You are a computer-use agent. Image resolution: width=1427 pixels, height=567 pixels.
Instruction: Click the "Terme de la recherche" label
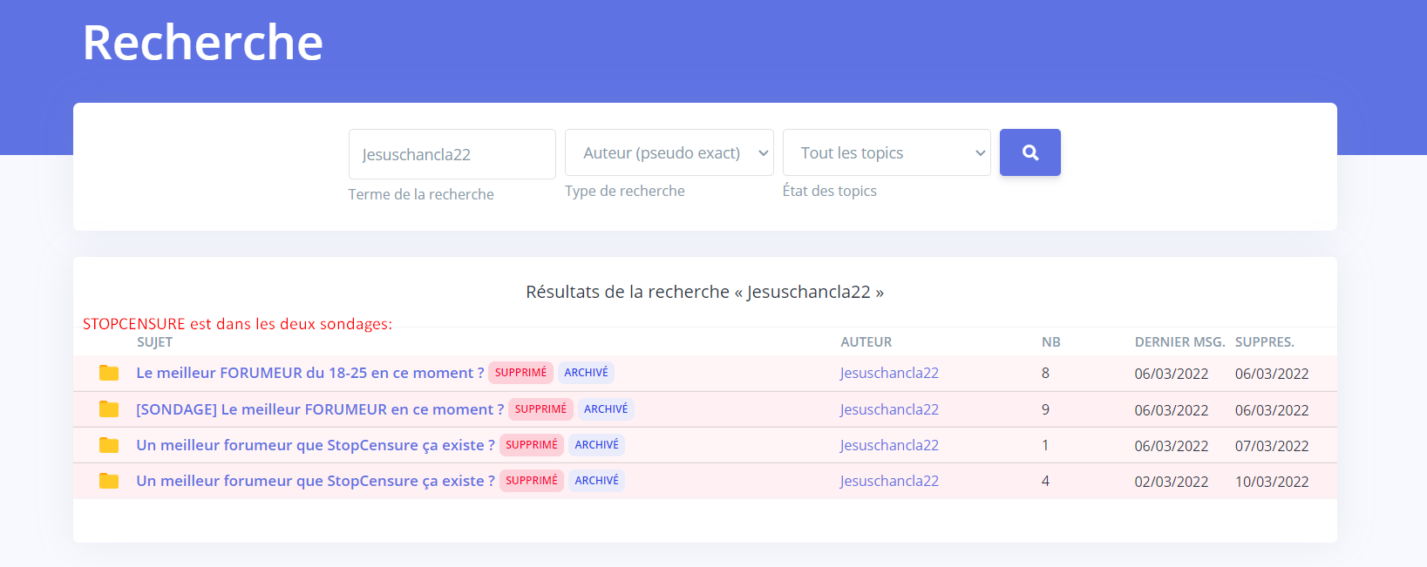(x=421, y=194)
